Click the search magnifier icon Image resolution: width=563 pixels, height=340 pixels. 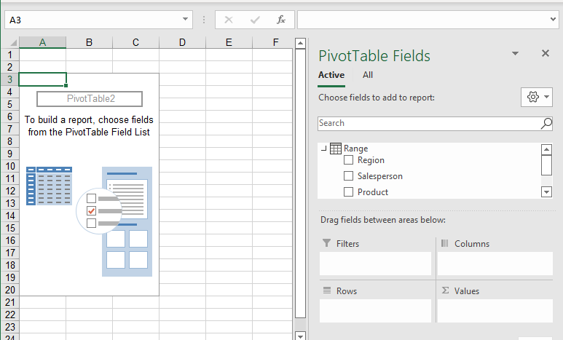546,124
